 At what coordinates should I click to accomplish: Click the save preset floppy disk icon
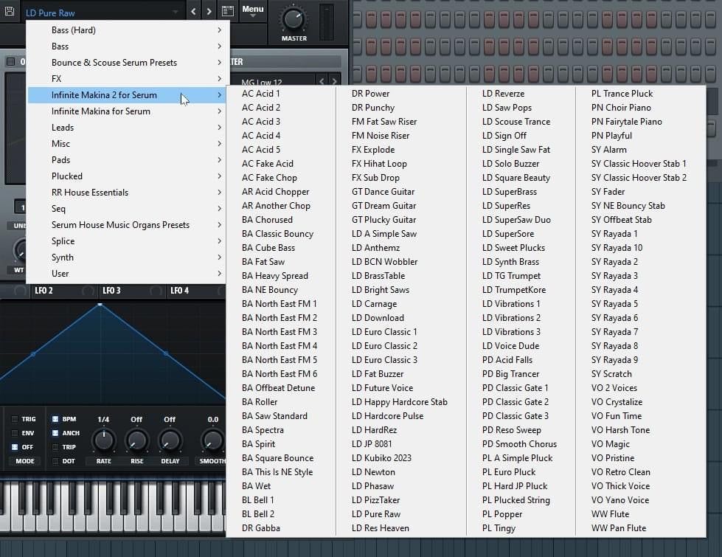pyautogui.click(x=10, y=12)
